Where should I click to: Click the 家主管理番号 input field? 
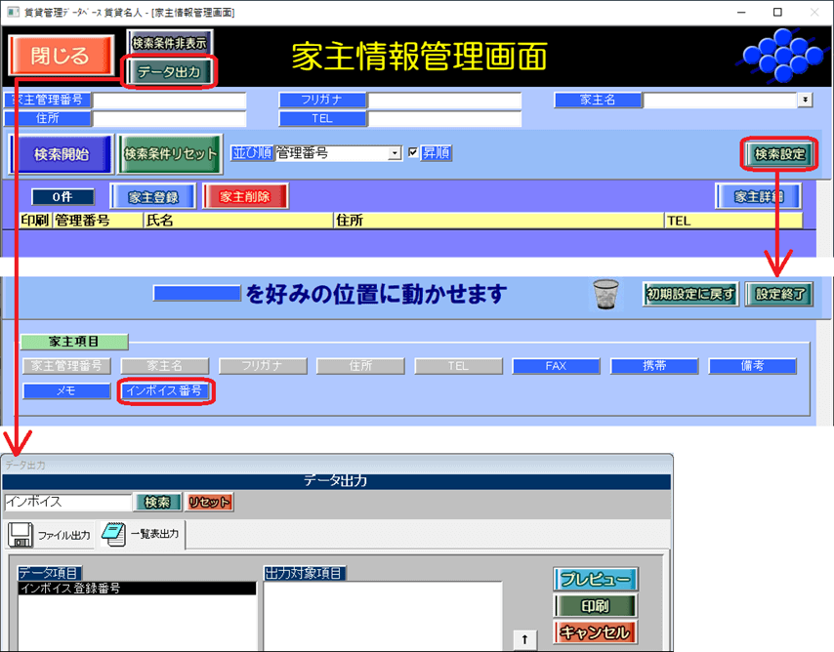click(169, 100)
